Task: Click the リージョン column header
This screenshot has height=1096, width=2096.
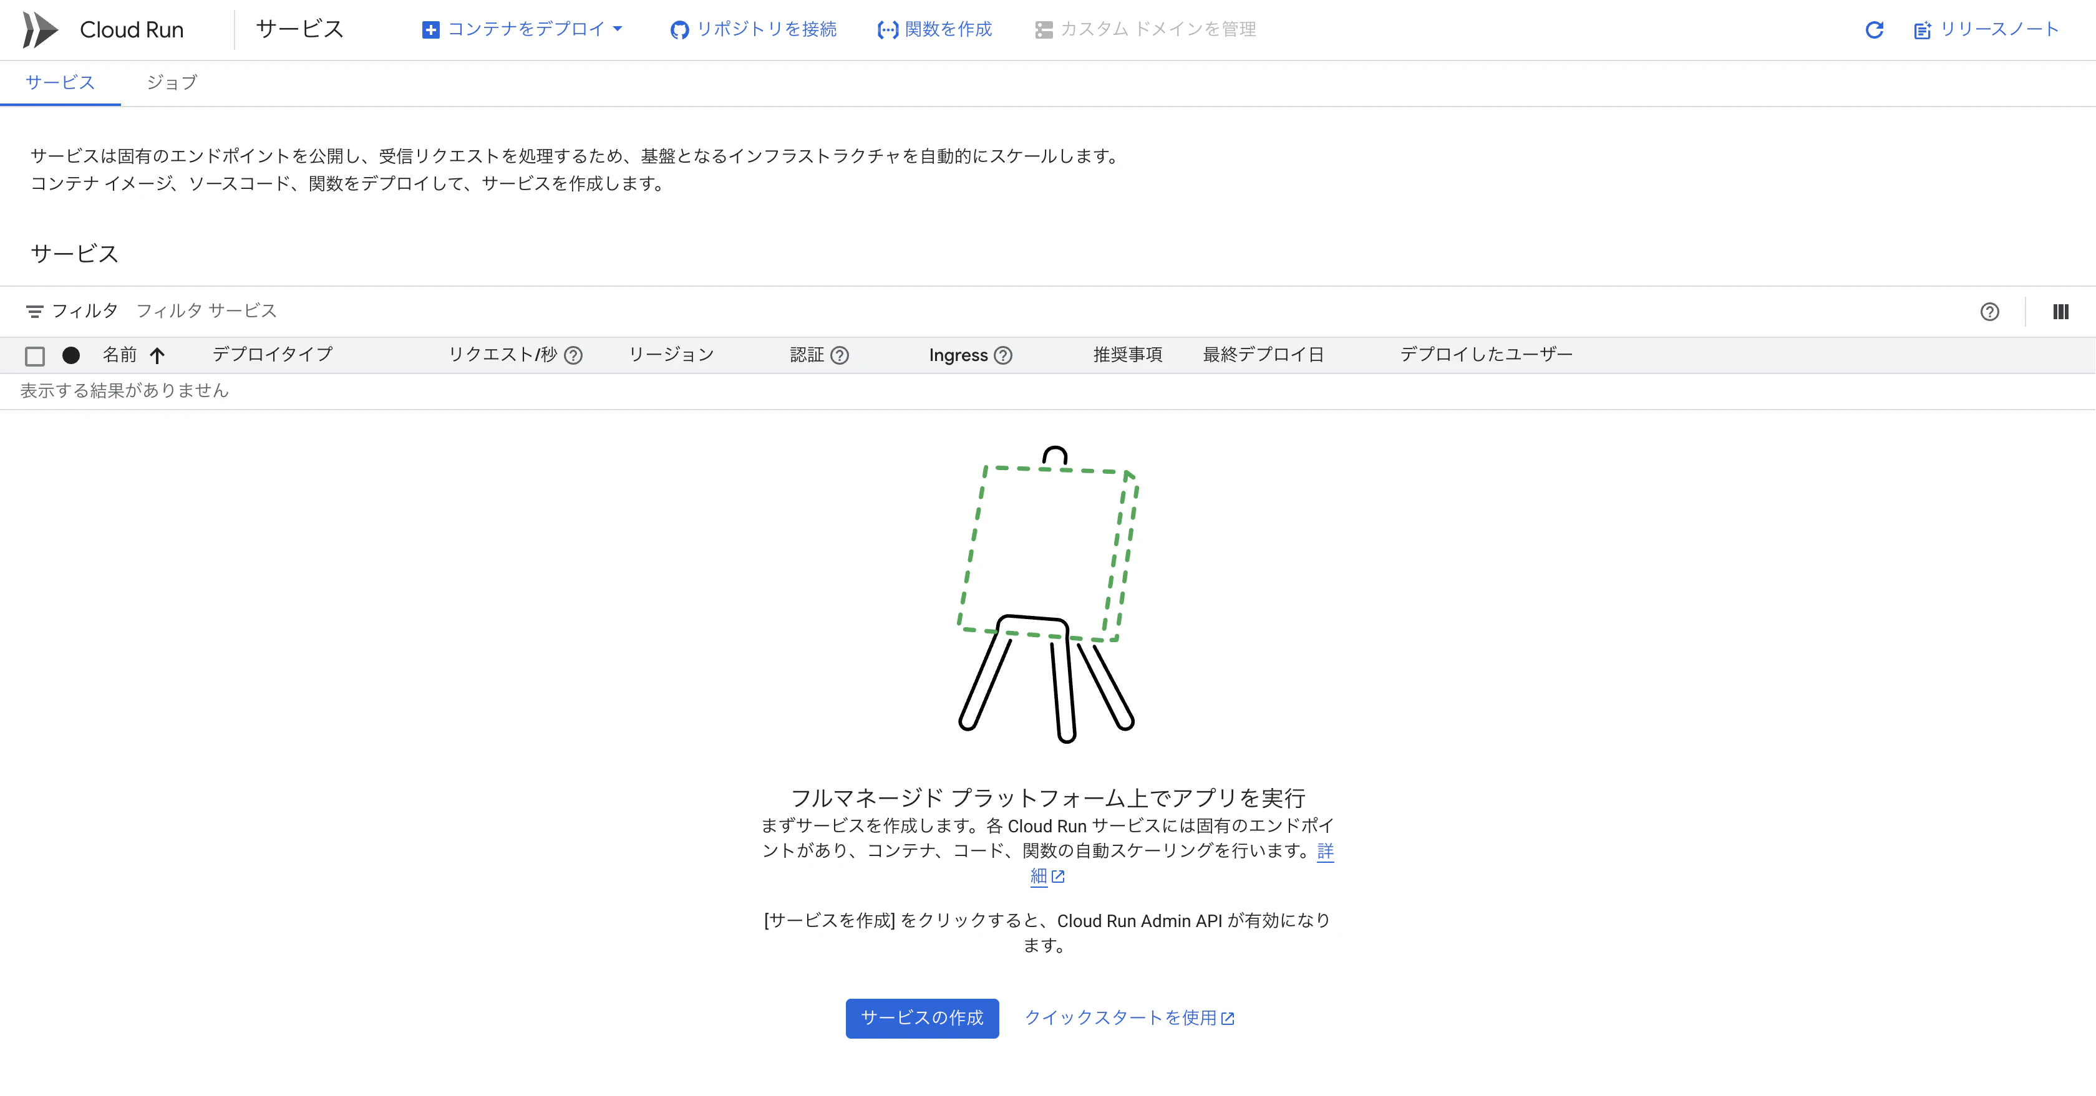Action: pyautogui.click(x=671, y=355)
